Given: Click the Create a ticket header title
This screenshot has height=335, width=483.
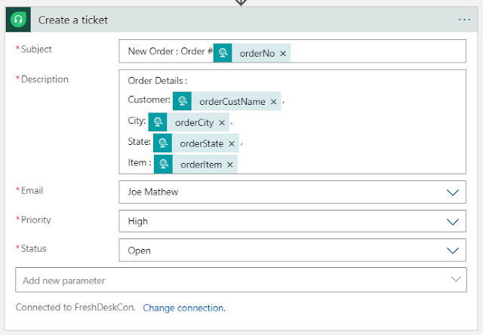Looking at the screenshot, I should [73, 20].
